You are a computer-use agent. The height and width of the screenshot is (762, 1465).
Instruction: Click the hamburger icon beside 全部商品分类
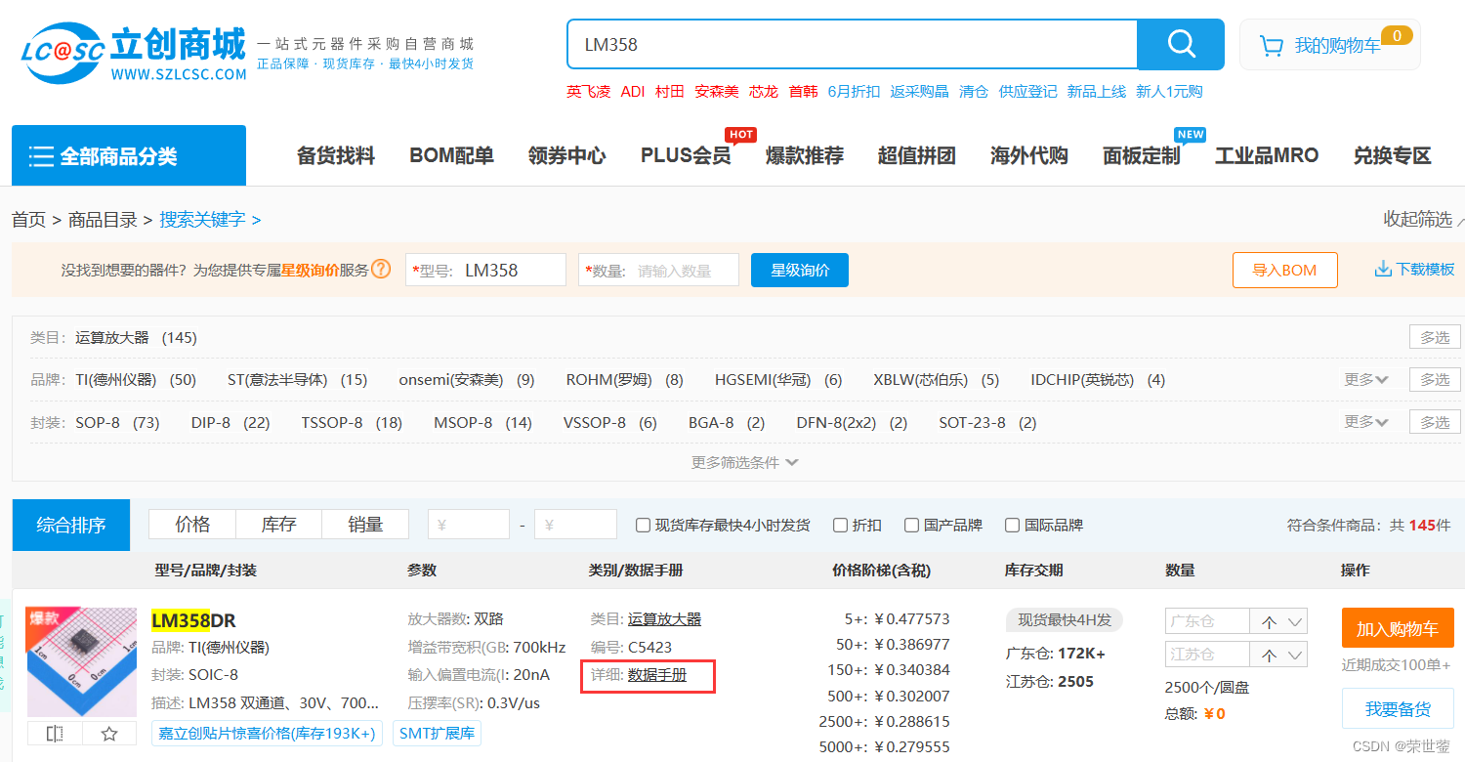(x=41, y=156)
